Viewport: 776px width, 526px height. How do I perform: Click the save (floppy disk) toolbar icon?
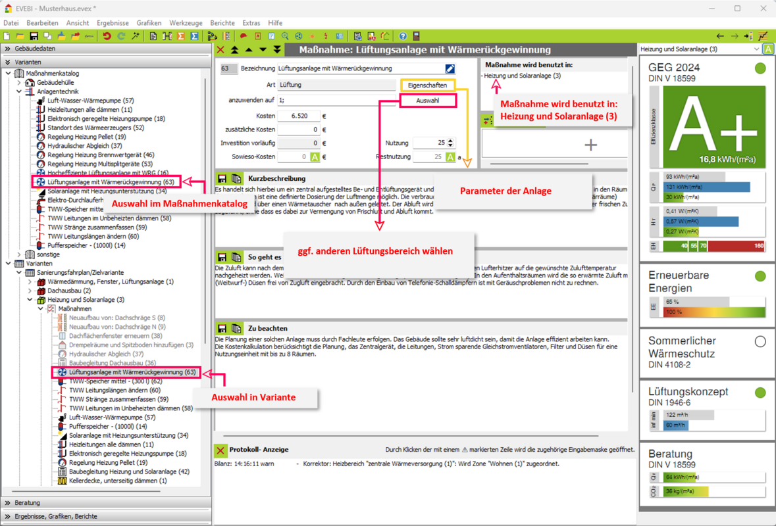pyautogui.click(x=34, y=36)
